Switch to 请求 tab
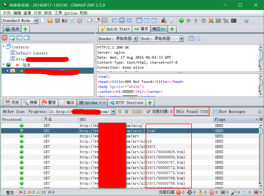 coord(141,29)
